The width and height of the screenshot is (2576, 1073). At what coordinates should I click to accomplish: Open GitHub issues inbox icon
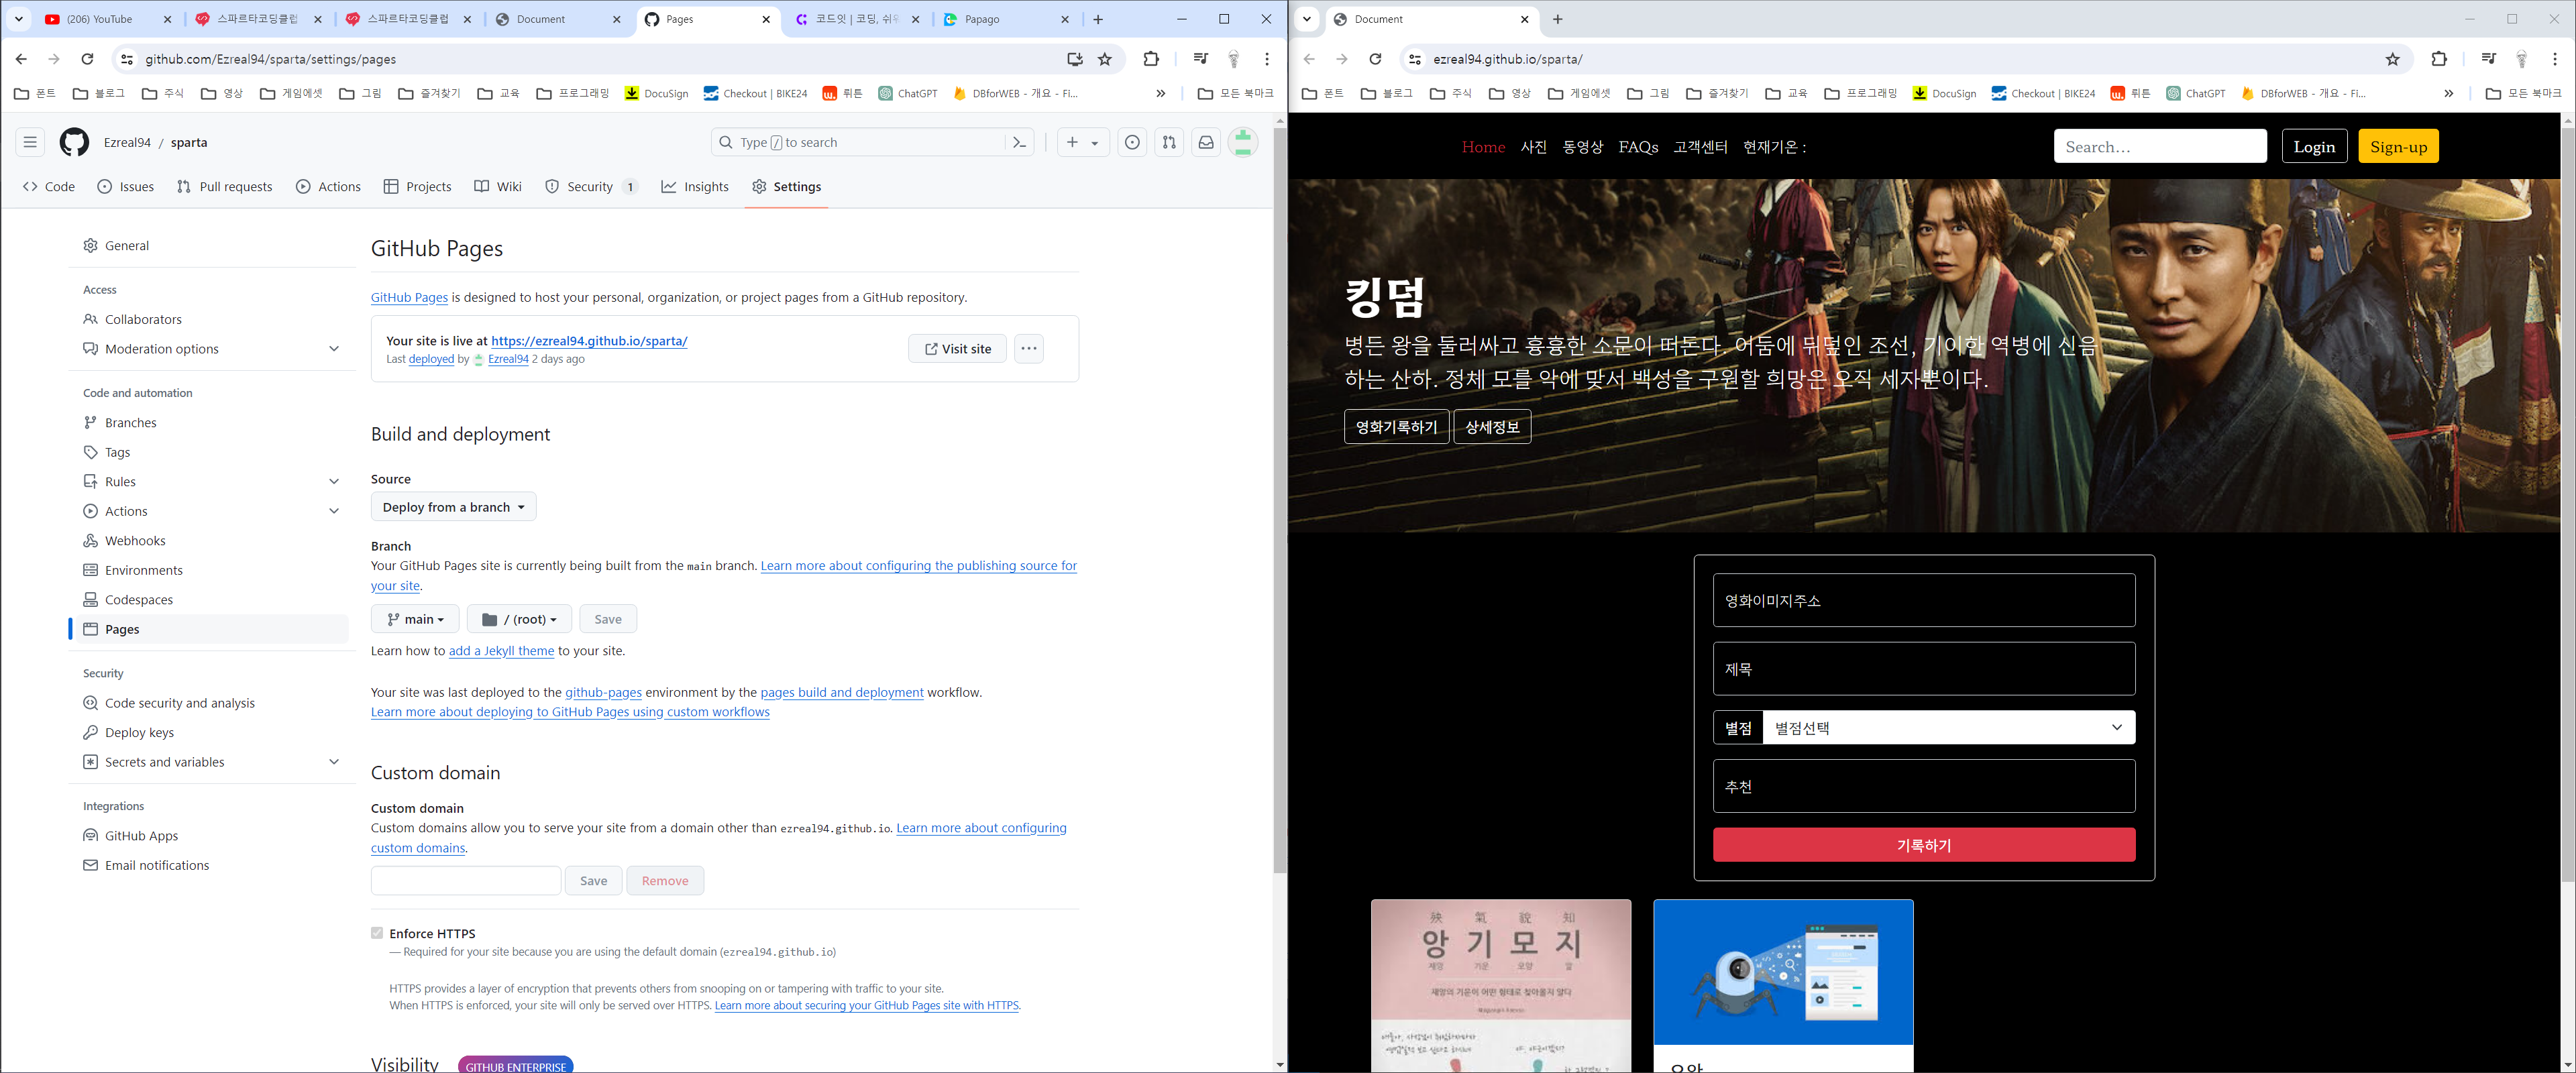coord(1132,142)
